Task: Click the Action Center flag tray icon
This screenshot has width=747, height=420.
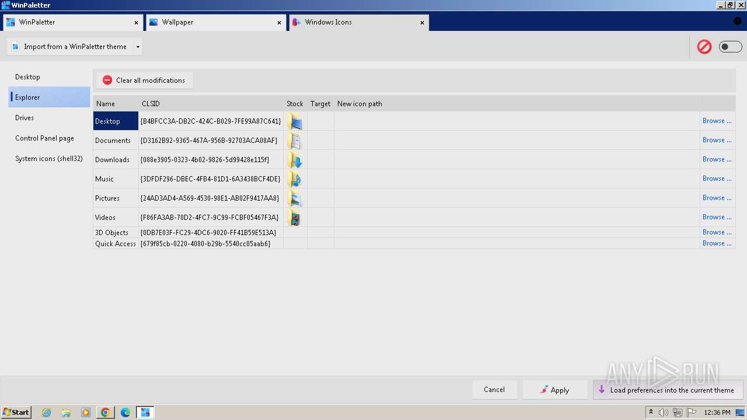Action: [x=692, y=412]
